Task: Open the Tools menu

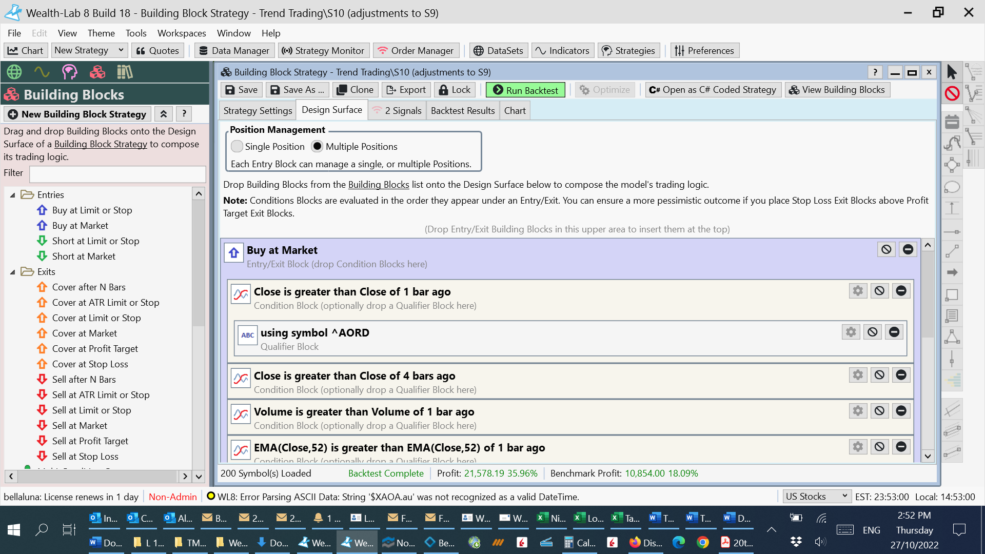Action: click(x=136, y=33)
